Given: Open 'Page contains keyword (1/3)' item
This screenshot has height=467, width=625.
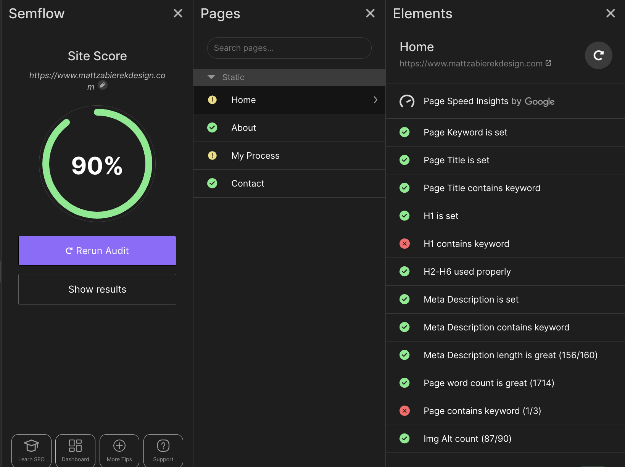Looking at the screenshot, I should click(x=505, y=411).
